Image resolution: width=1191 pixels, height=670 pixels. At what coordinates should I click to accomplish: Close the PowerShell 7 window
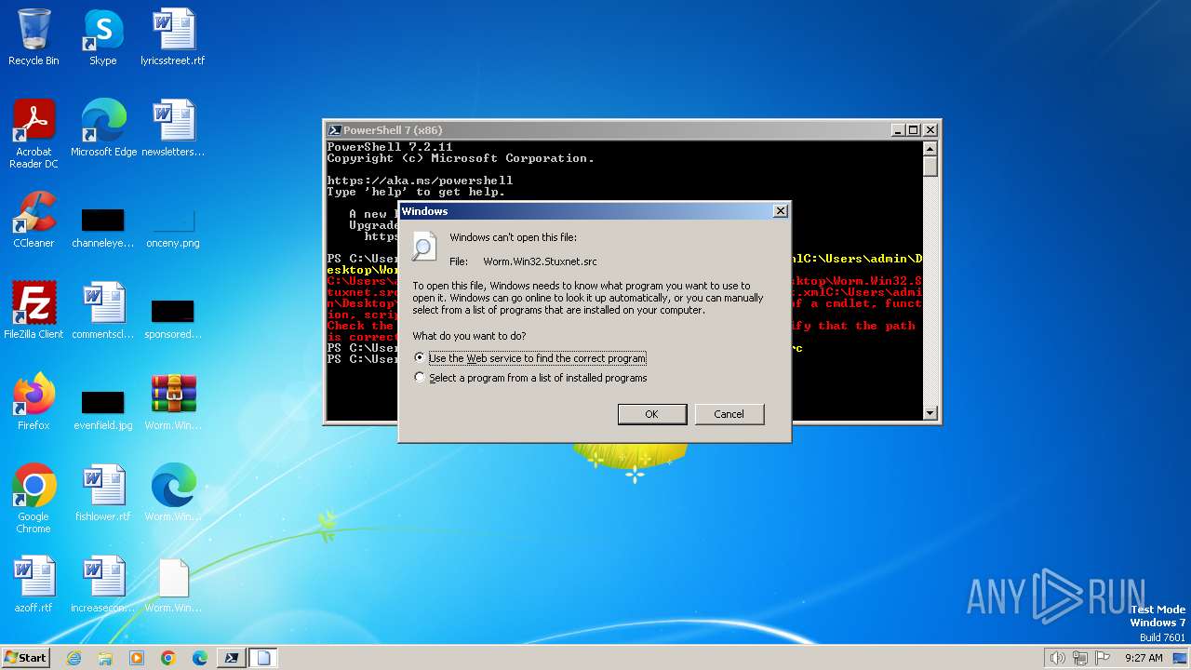tap(930, 130)
